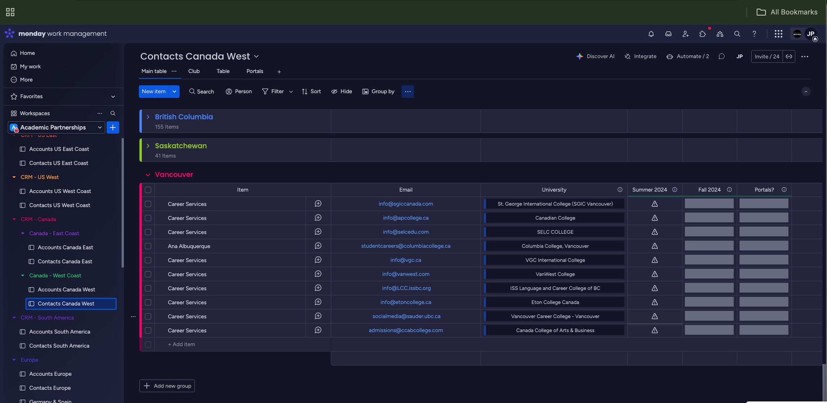Expand Favorites section chevron
This screenshot has height=403, width=827.
(113, 97)
